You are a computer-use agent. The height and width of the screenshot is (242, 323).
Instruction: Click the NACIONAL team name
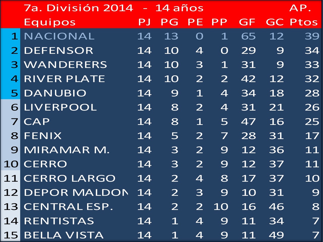[59, 36]
